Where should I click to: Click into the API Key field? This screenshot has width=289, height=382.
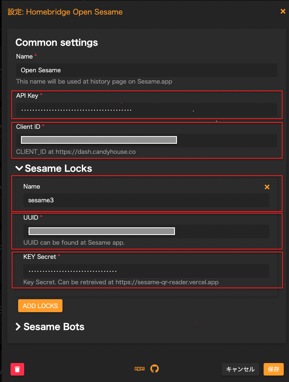147,110
